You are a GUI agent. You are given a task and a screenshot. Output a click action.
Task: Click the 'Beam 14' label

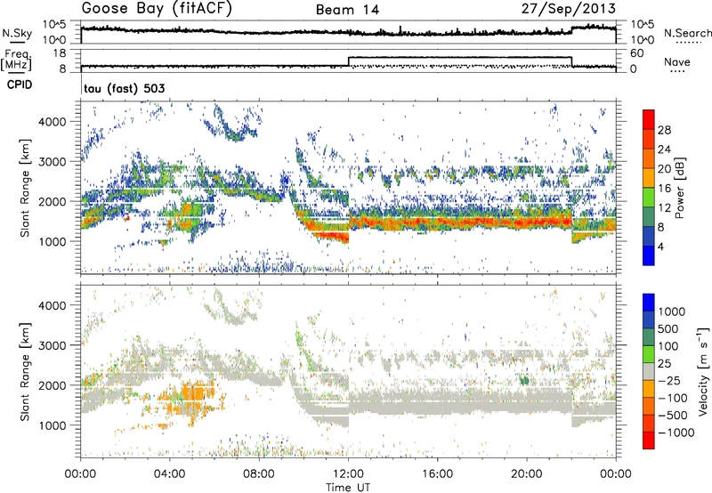(347, 10)
